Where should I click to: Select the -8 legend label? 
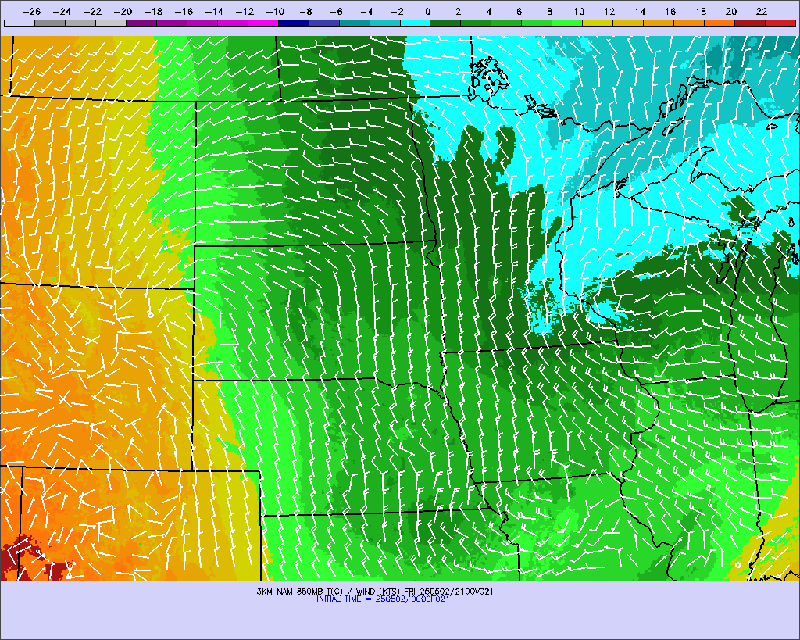[305, 12]
